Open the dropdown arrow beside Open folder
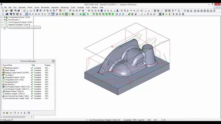This screenshot has width=221, height=124. coord(9,11)
